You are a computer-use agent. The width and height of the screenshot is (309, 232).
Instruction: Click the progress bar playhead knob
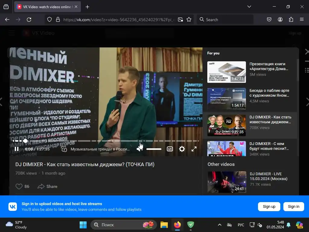pos(25,141)
